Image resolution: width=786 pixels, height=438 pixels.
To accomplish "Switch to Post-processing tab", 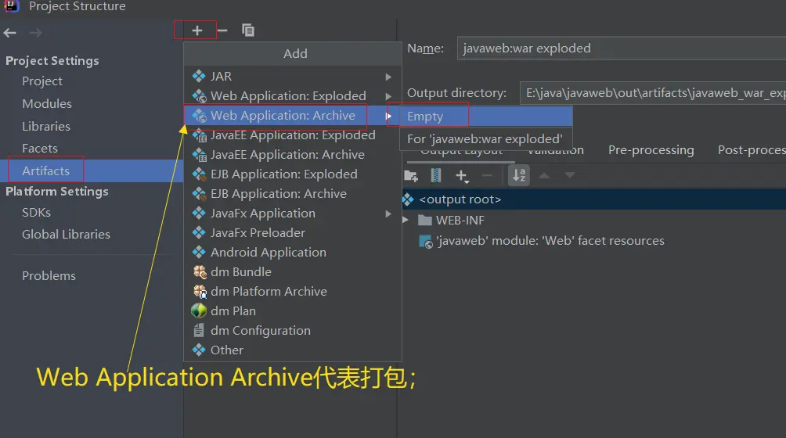I will 752,149.
